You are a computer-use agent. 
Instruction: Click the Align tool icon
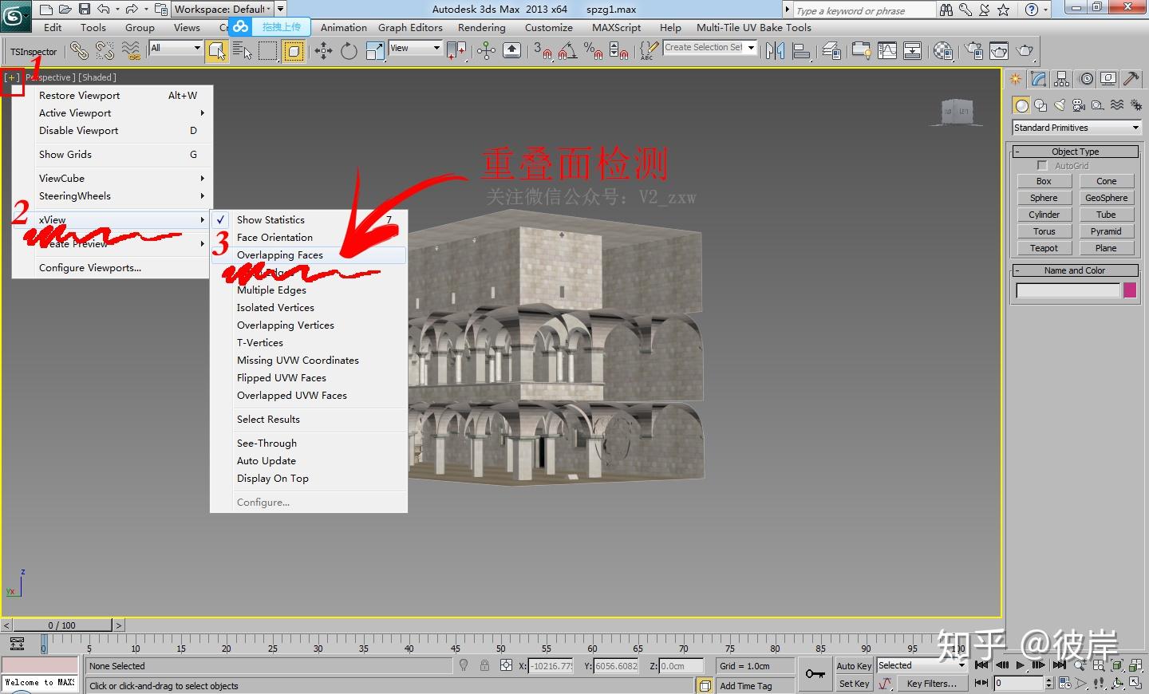point(800,51)
